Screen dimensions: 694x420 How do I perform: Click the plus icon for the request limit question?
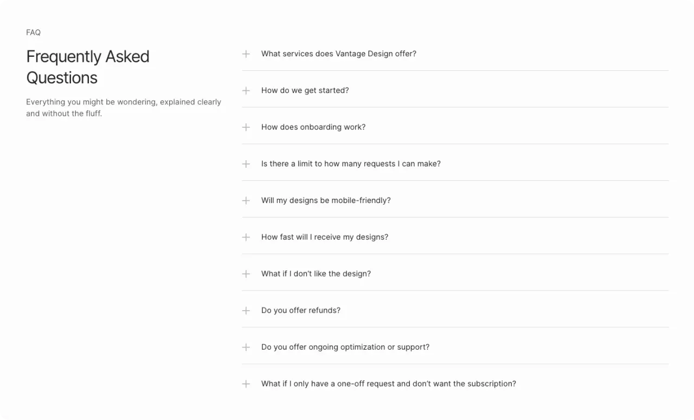point(246,164)
